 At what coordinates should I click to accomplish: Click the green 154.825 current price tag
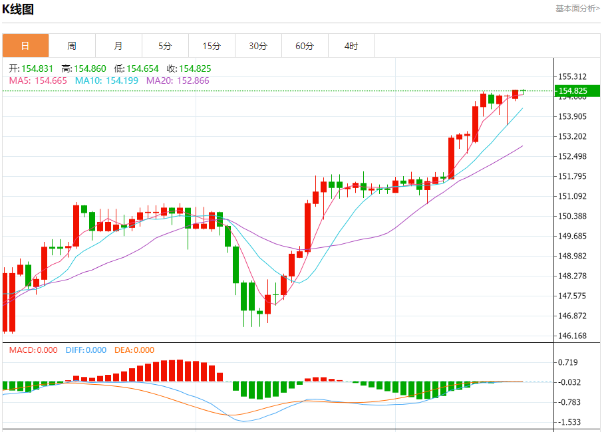[x=577, y=91]
